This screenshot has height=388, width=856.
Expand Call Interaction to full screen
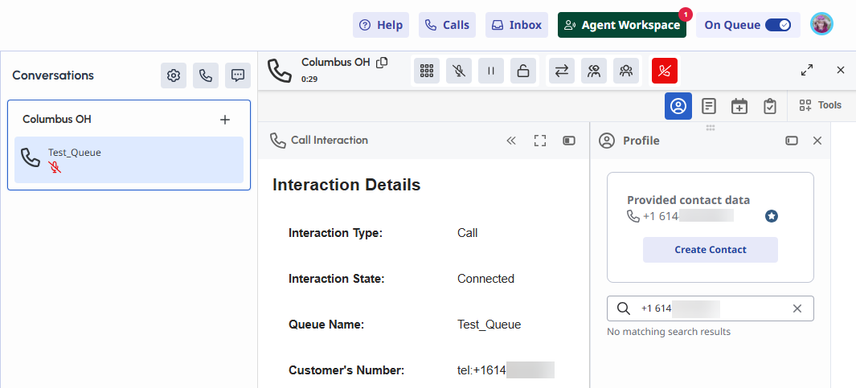(540, 141)
